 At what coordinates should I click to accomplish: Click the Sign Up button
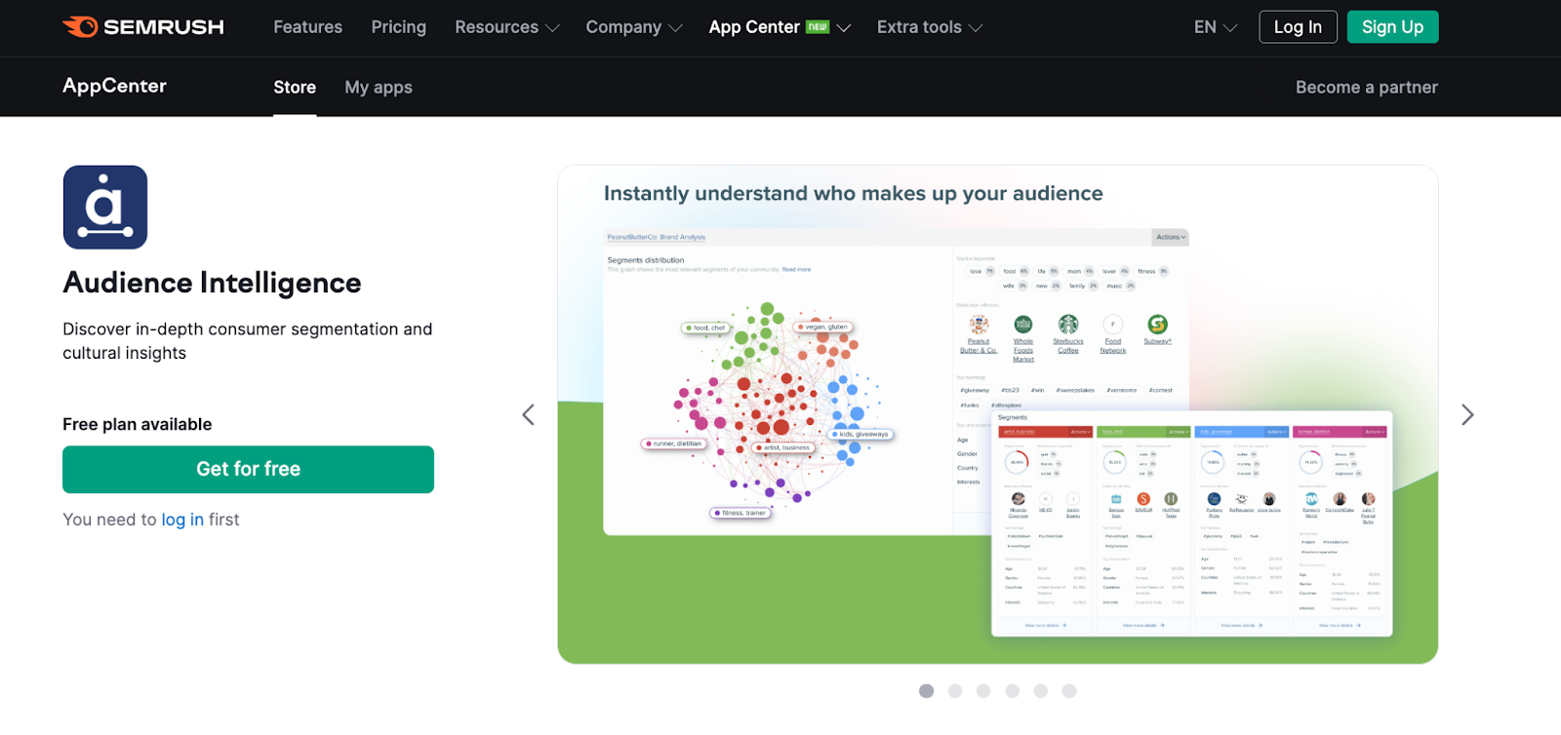click(1392, 27)
